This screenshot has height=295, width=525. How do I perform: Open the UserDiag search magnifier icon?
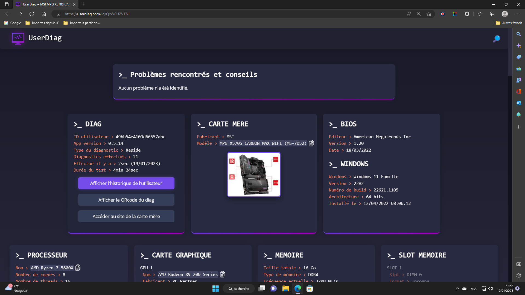pyautogui.click(x=497, y=39)
